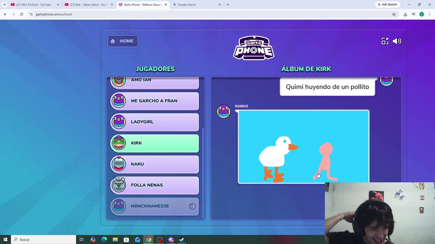This screenshot has height=244, width=435.
Task: Open a new browser tab
Action: tap(228, 5)
